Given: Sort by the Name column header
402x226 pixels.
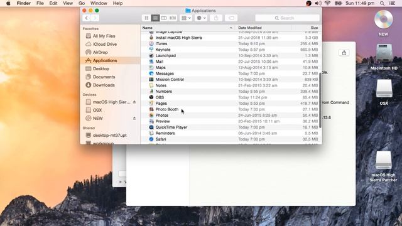Looking at the screenshot, I should 188,28.
